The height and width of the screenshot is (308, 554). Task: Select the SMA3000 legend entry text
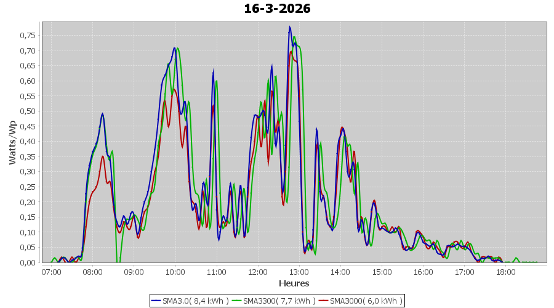366,301
